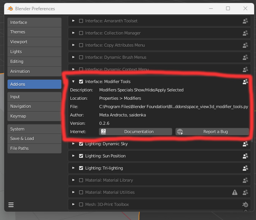
Task: Disable the Interface: Modifier Tools add-on checkbox
Action: point(81,82)
